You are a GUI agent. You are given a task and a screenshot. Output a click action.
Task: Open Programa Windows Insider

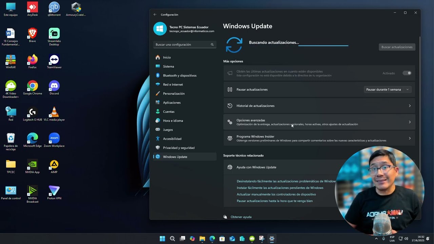coord(319,138)
